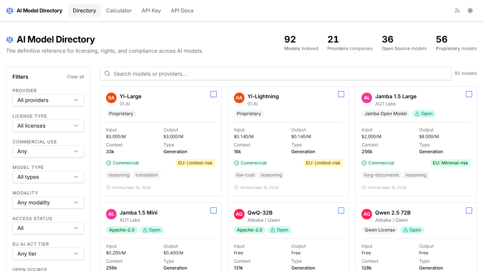Expand the Commercial Use Any dropdown
Screen dimensions: 483x271
pyautogui.click(x=48, y=151)
